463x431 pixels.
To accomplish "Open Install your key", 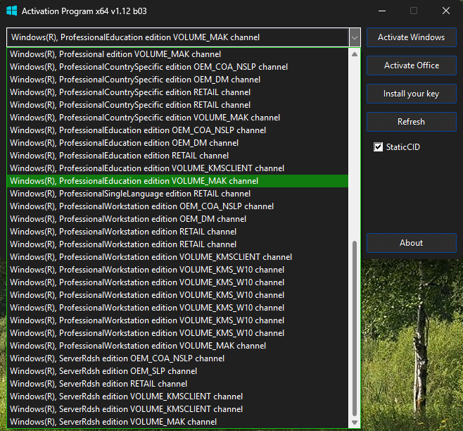I will point(412,94).
